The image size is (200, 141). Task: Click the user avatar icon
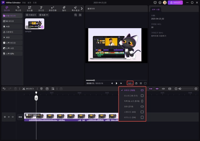165,3
